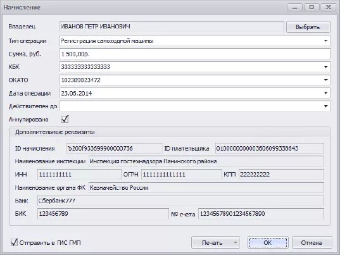Screen dimensions: 340x255
Task: Click the ОГРН field
Action: (x=182, y=175)
